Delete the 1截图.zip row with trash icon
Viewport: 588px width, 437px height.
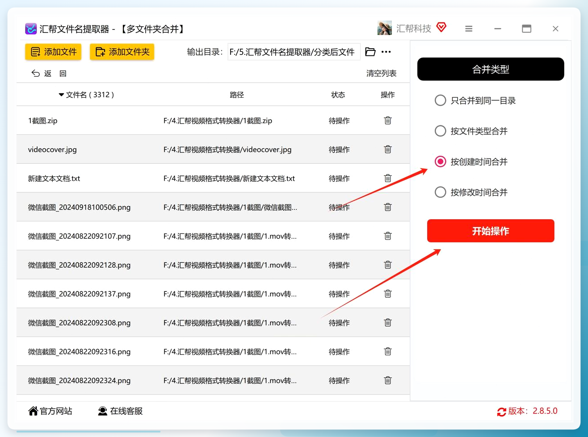[388, 121]
